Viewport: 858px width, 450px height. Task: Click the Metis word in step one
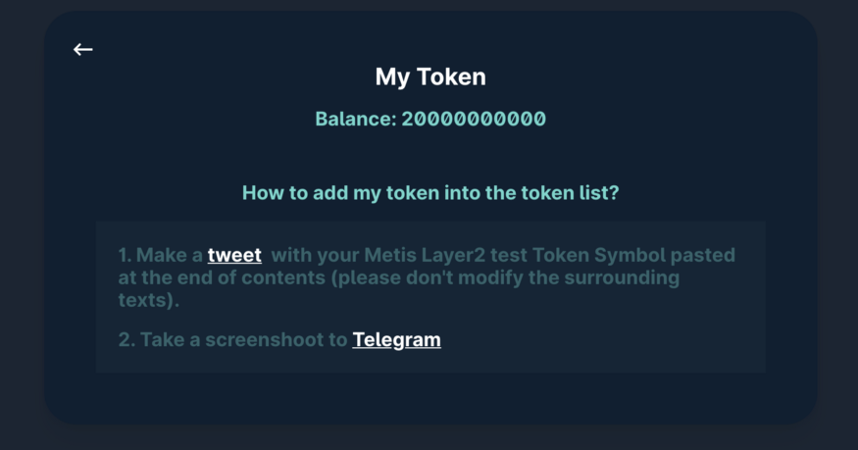point(389,255)
